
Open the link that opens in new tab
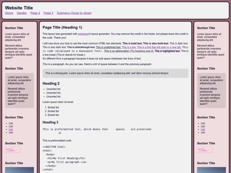click(x=159, y=47)
